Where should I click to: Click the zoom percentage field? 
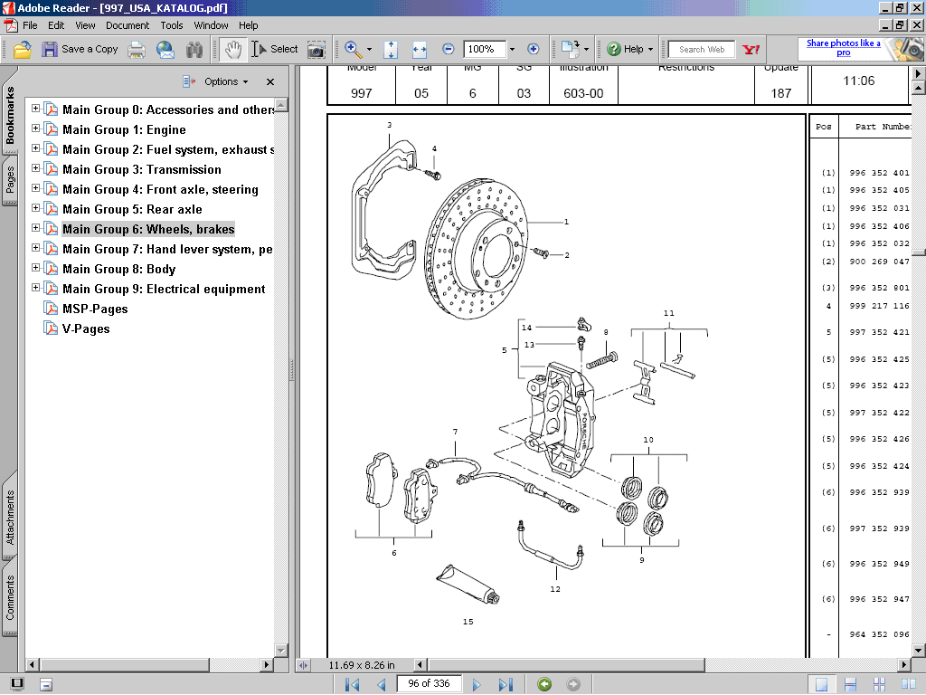485,50
